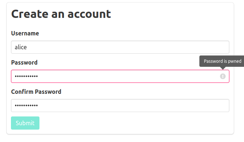The image size is (244, 142).
Task: Click the word "Confirm" in the label
Action: [x=22, y=92]
